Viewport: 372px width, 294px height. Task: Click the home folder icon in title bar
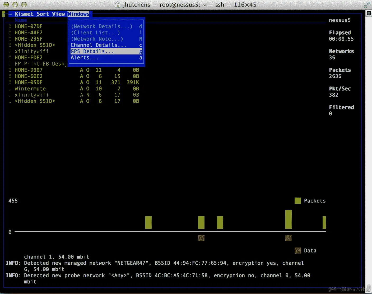click(118, 4)
